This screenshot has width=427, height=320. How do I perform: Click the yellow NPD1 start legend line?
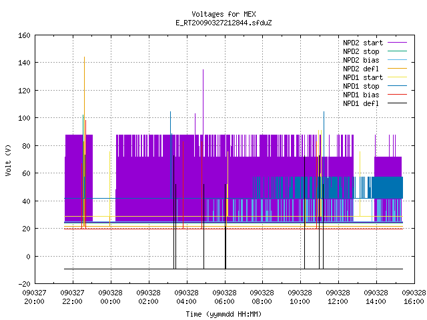click(397, 77)
